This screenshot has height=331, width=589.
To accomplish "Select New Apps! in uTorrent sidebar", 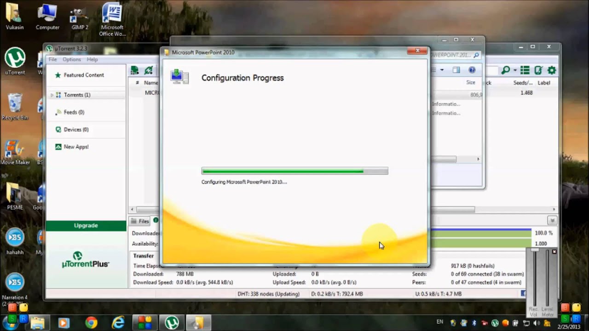I will [76, 147].
